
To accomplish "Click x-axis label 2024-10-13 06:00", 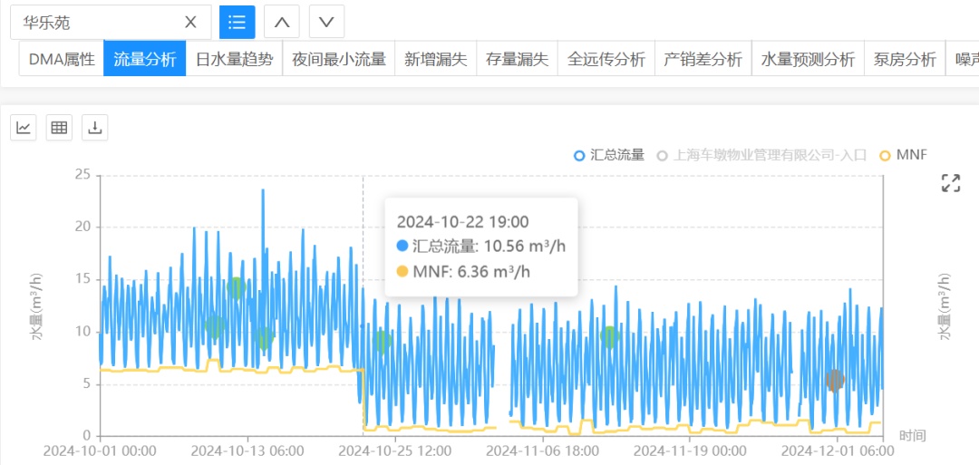I will (x=247, y=450).
